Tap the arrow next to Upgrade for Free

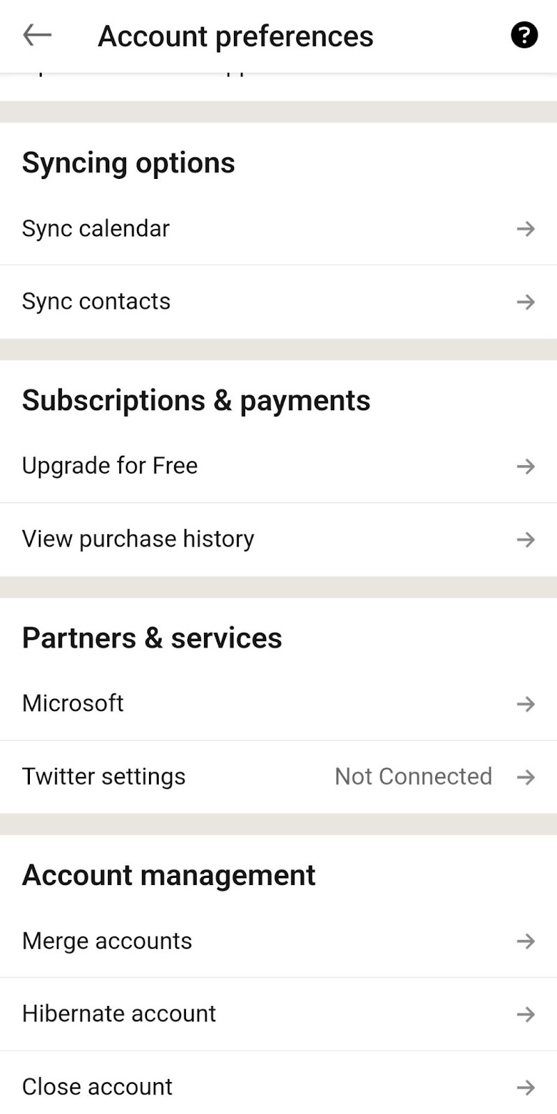526,466
